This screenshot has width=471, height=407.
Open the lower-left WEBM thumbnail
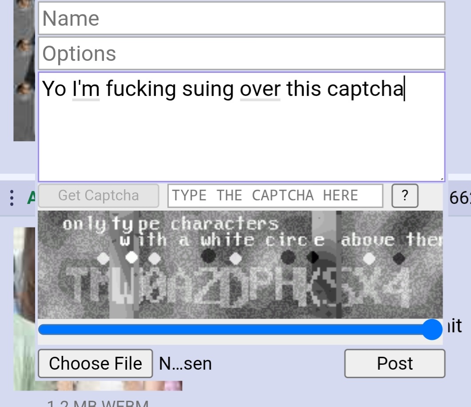(x=24, y=309)
